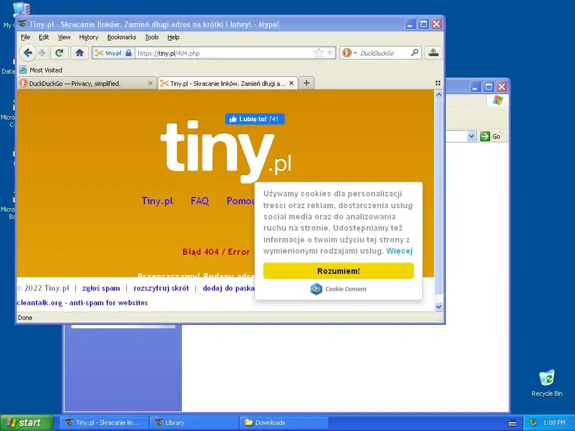Click the Facebook Lubię to! button
This screenshot has width=575, height=431.
pyautogui.click(x=255, y=119)
